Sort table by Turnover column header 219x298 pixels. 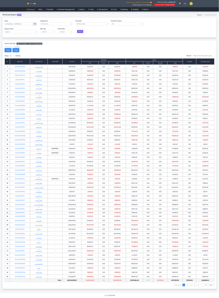click(x=72, y=61)
